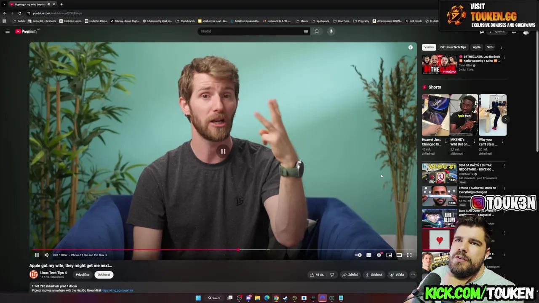The image size is (539, 303).
Task: Open more actions ellipsis below video
Action: click(413, 275)
